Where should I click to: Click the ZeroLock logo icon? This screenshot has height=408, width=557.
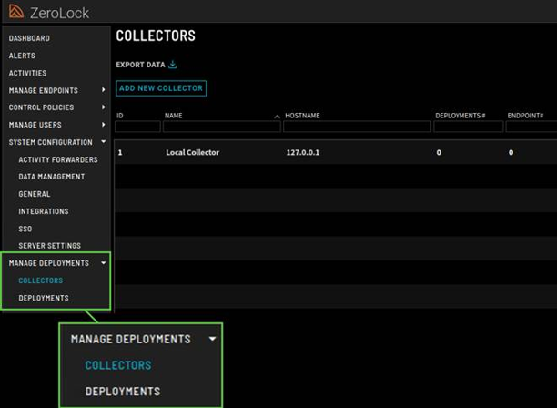(x=16, y=11)
